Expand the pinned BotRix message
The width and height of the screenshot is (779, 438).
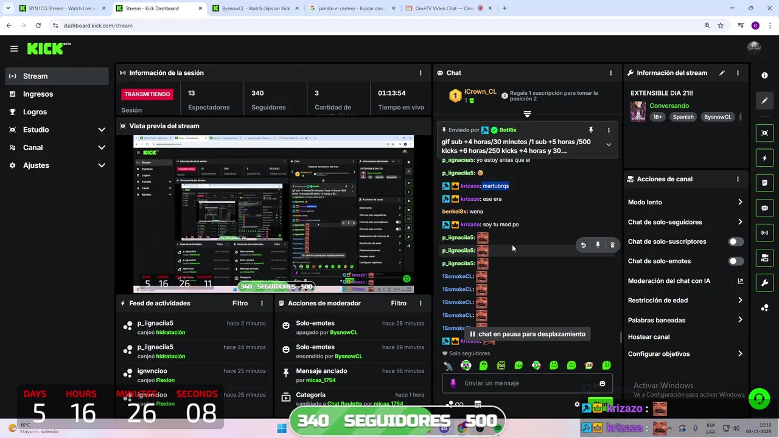point(609,145)
